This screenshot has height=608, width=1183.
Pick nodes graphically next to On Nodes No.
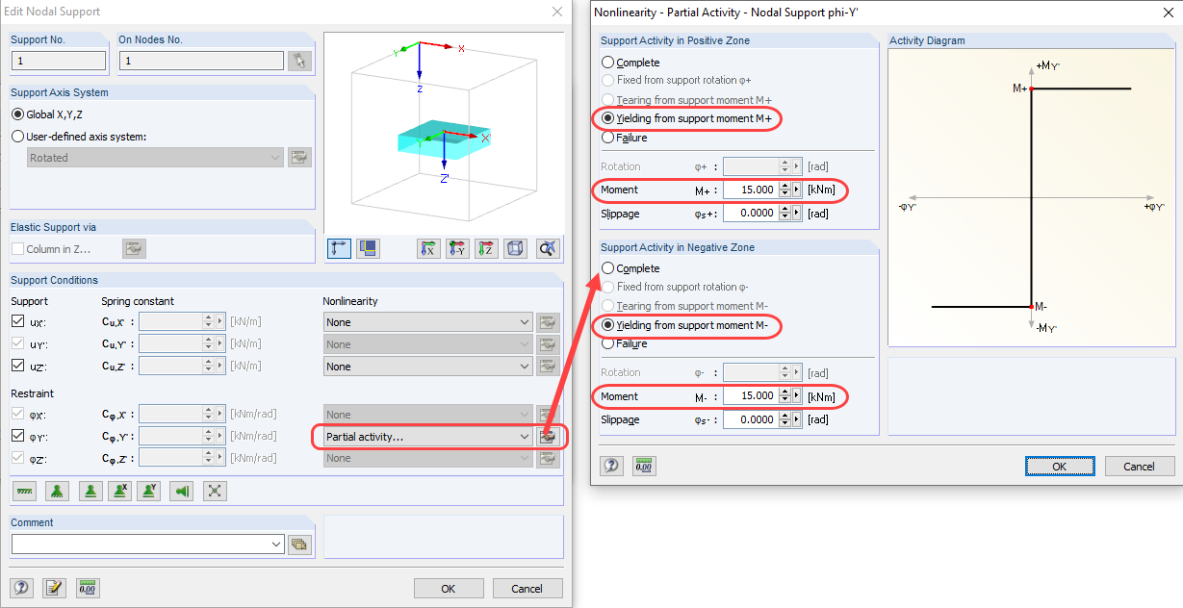(x=299, y=61)
